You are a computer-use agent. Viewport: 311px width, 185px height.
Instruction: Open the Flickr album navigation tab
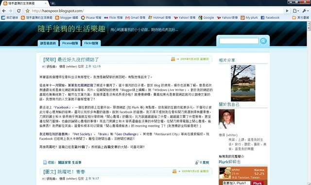tap(91, 43)
